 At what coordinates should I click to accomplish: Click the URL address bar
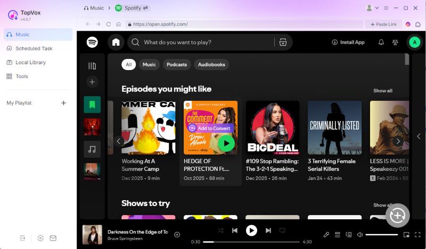244,24
